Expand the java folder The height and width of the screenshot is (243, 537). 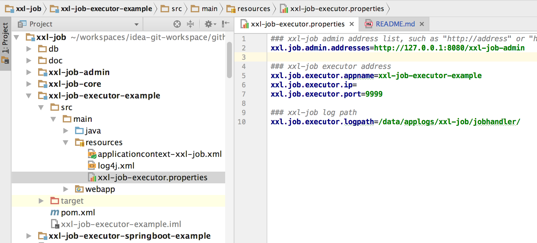point(66,131)
